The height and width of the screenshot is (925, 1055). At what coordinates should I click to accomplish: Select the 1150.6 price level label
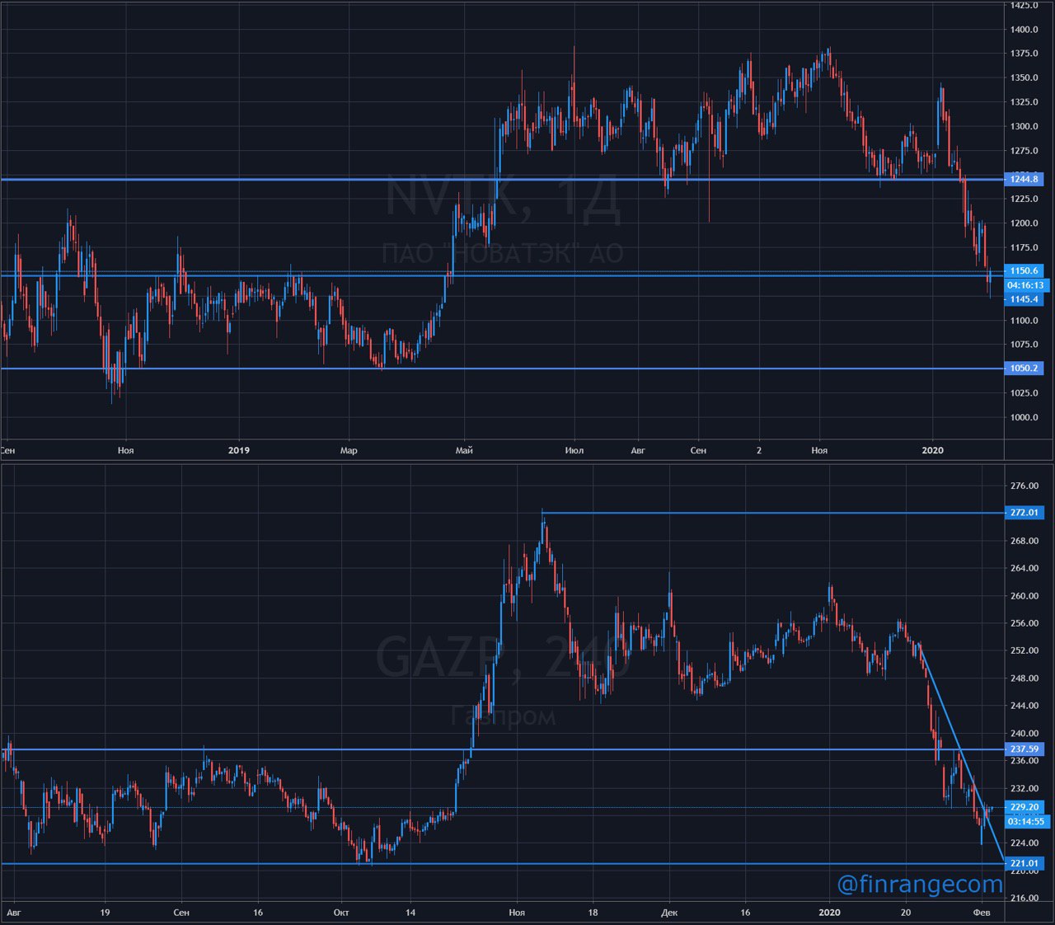pyautogui.click(x=1025, y=270)
